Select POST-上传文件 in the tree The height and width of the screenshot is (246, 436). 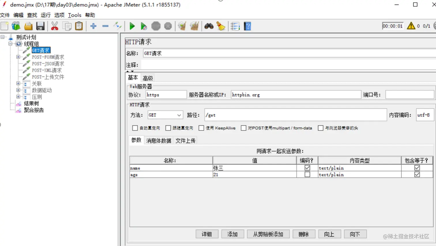tap(48, 77)
